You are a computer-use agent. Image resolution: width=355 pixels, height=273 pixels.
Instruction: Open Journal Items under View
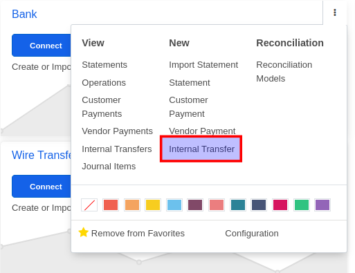click(x=109, y=167)
